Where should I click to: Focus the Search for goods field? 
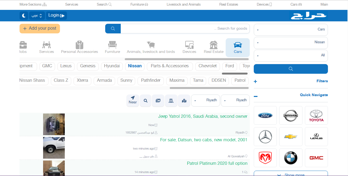[185, 29]
